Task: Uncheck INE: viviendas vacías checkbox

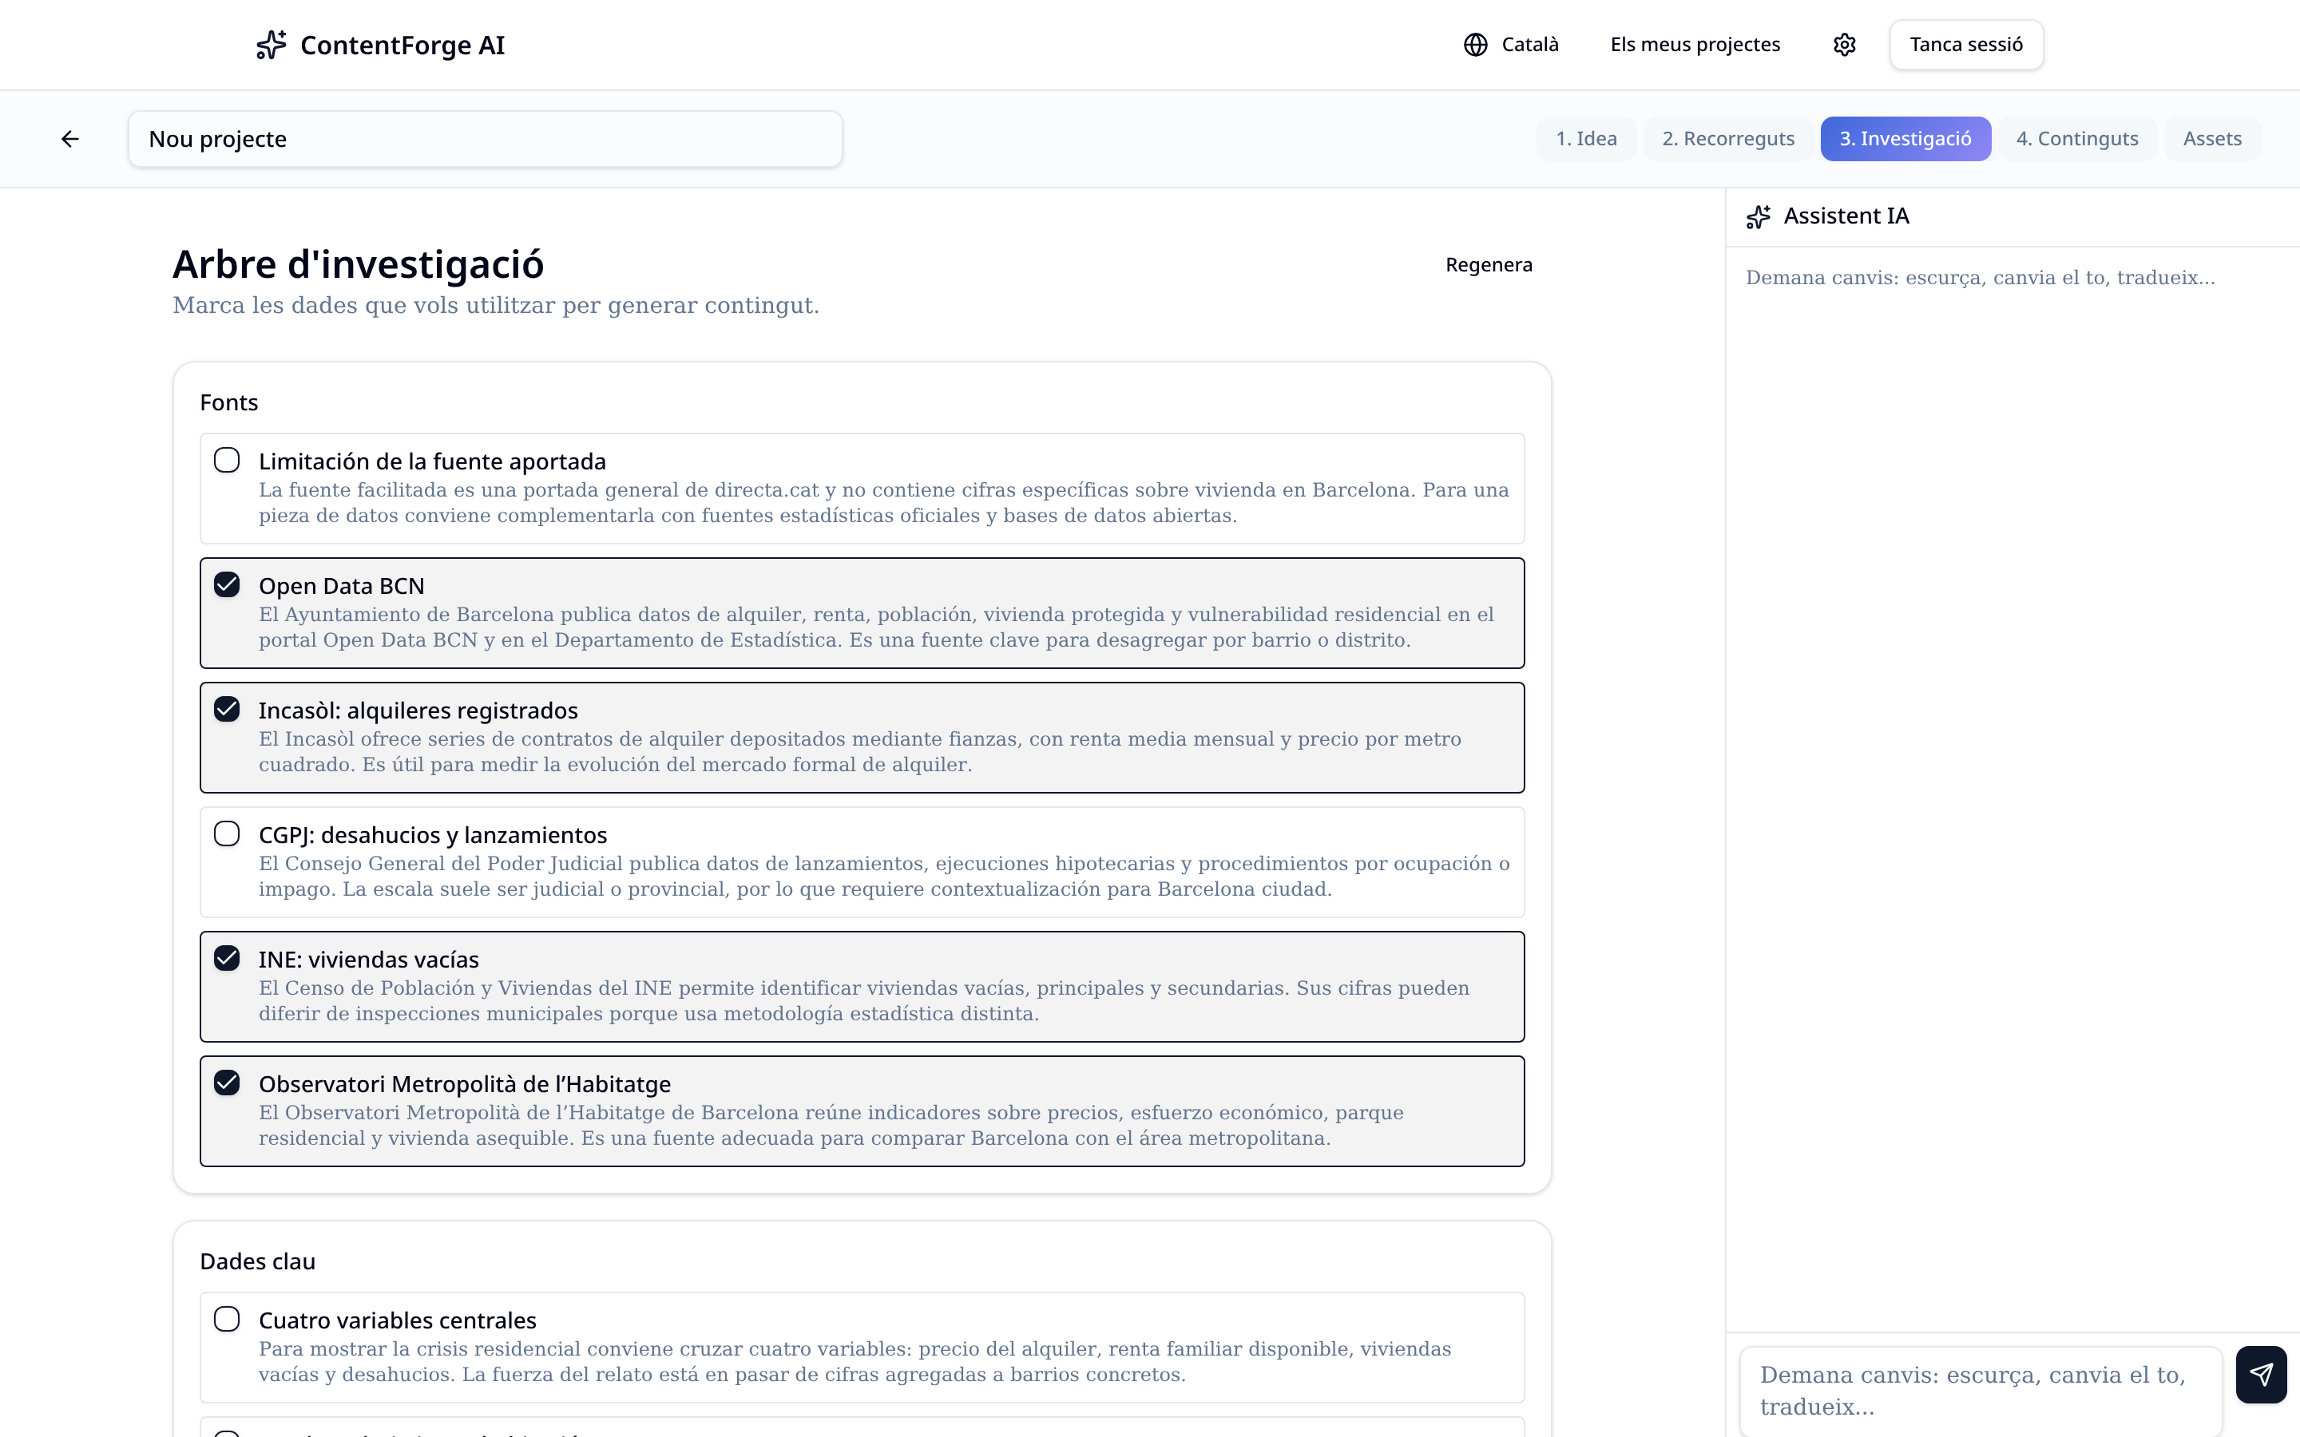Action: pyautogui.click(x=226, y=958)
